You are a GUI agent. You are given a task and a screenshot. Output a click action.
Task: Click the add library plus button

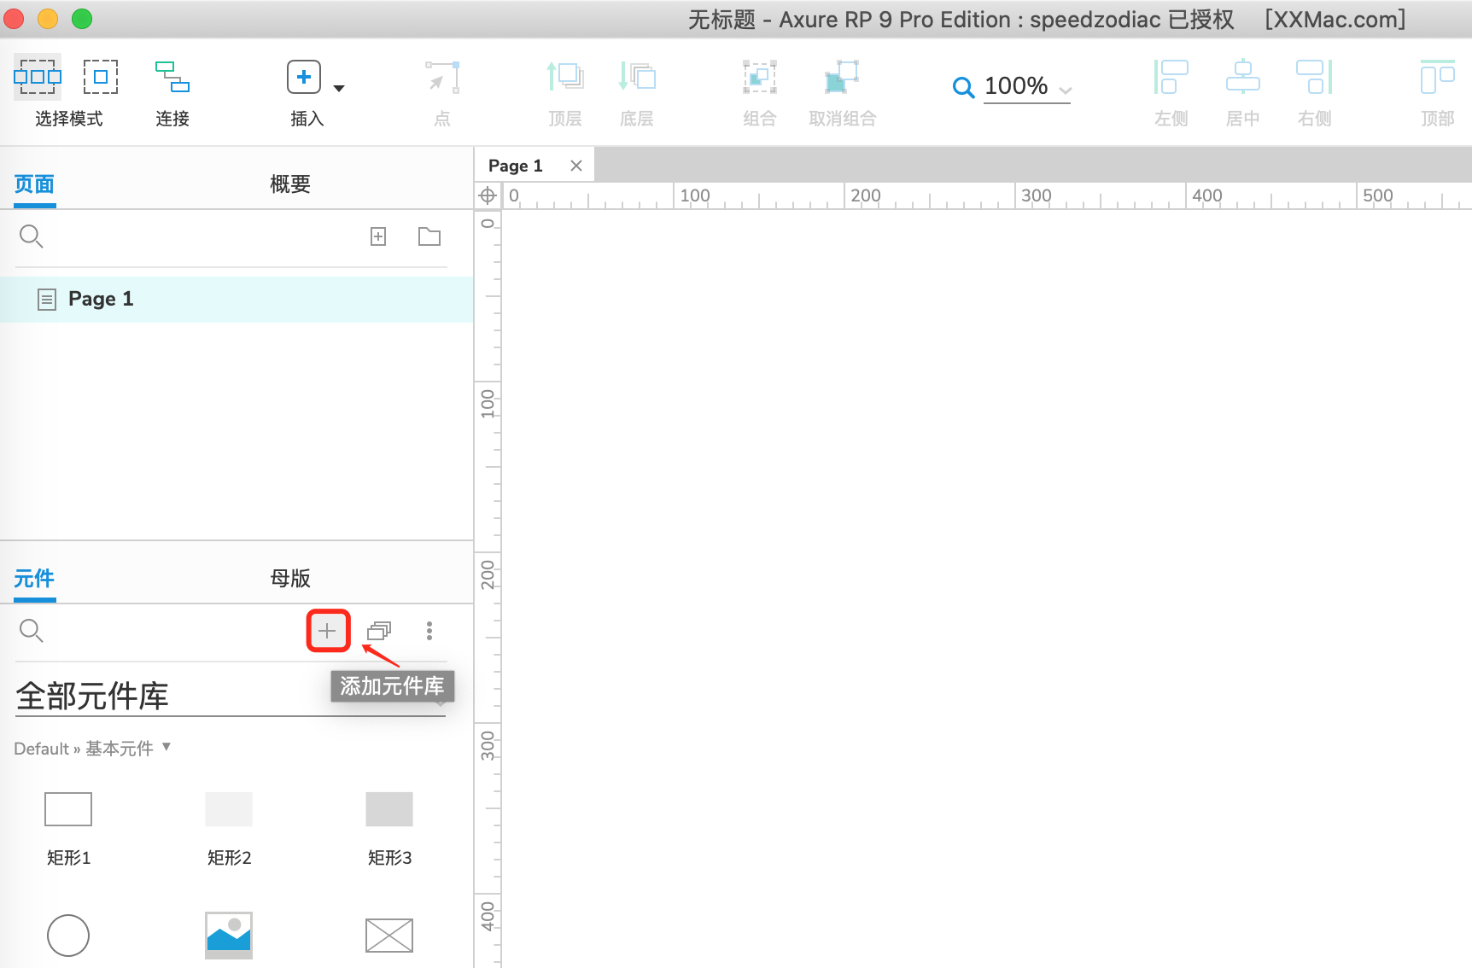[x=328, y=631]
